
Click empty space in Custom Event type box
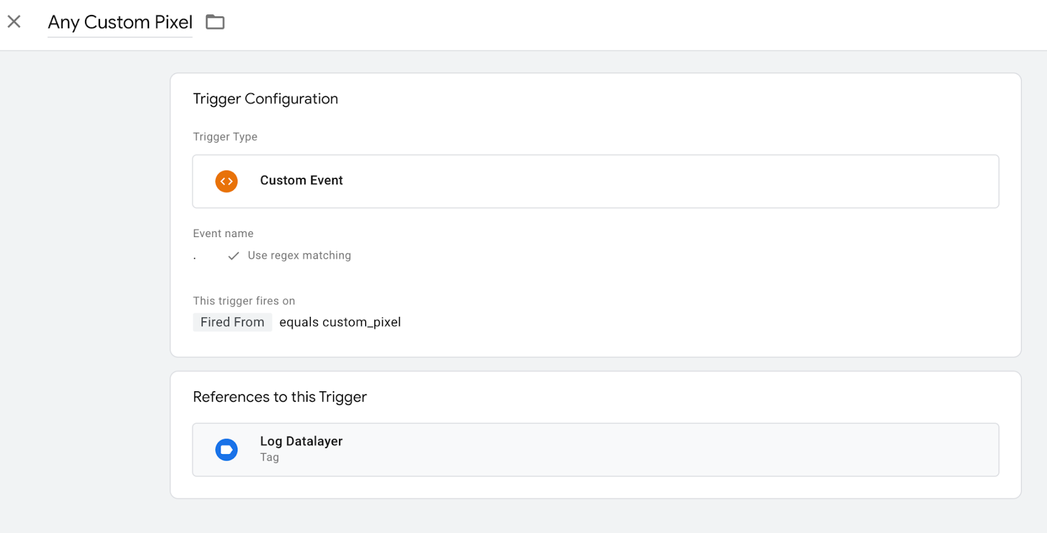(654, 181)
